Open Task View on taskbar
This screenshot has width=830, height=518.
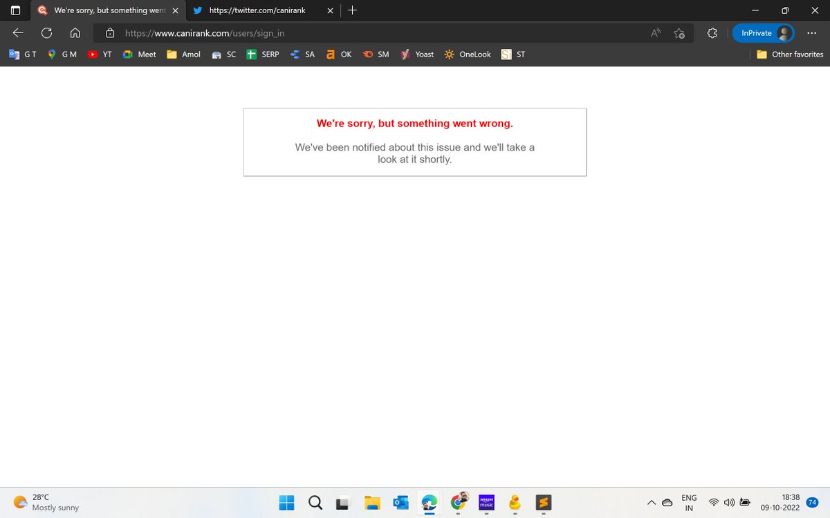pyautogui.click(x=344, y=502)
